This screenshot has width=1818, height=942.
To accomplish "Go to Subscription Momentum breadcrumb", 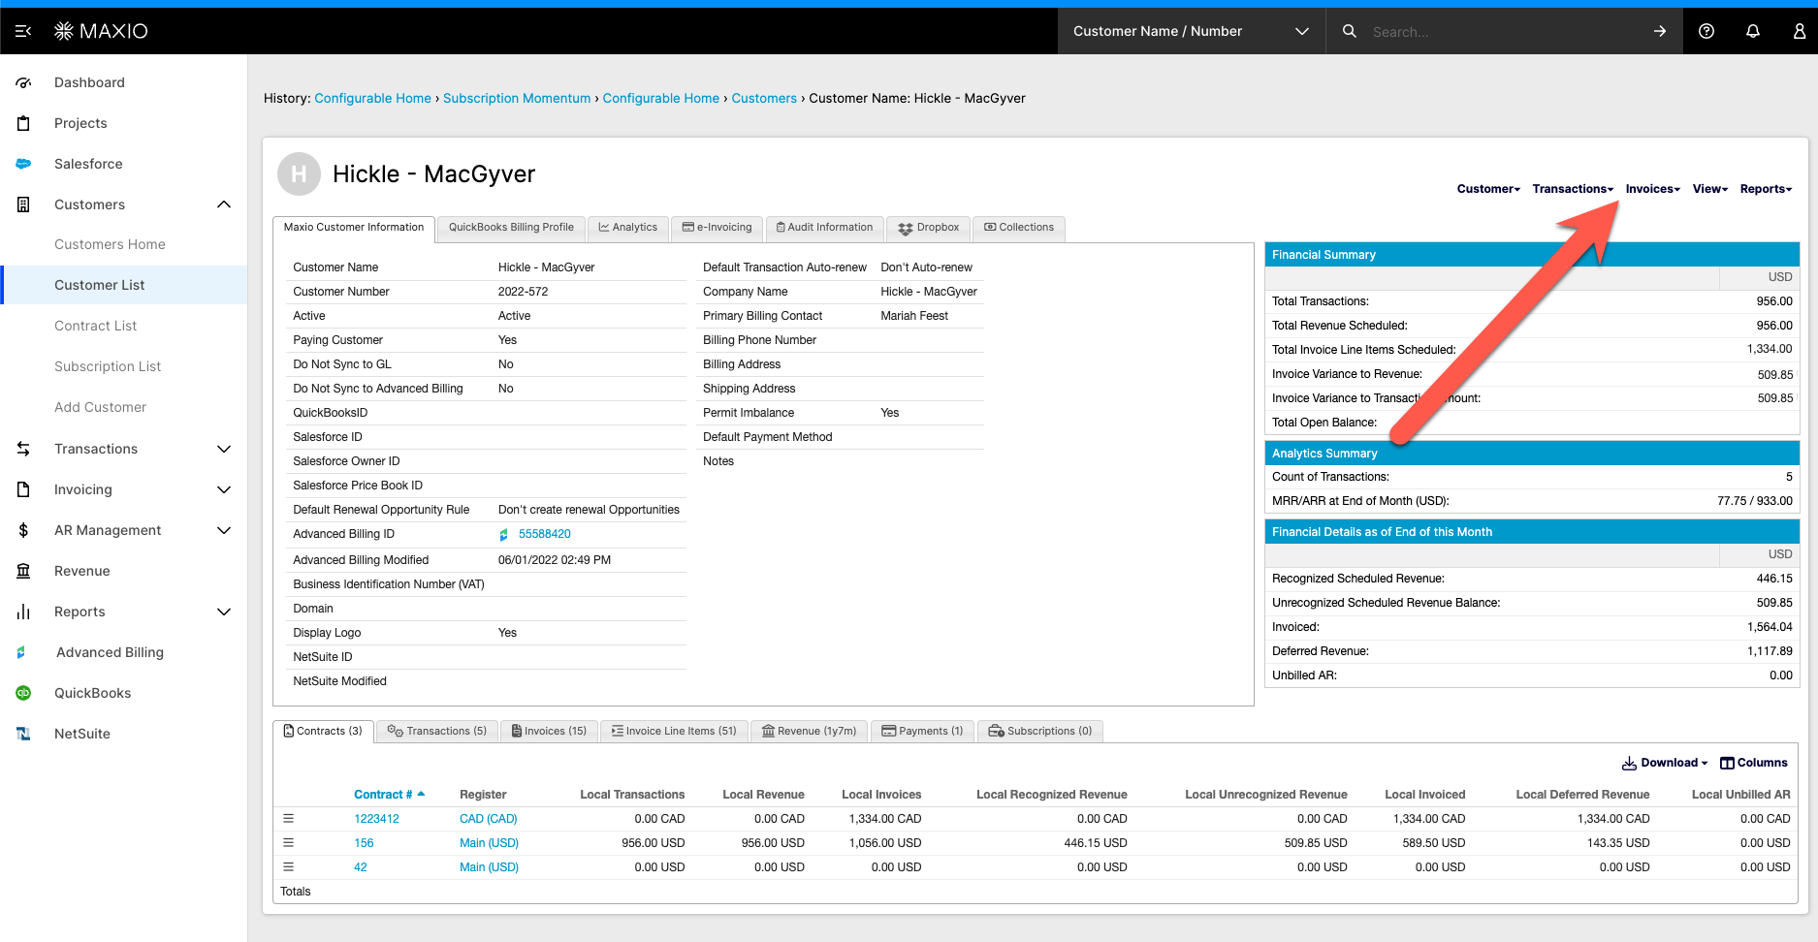I will pyautogui.click(x=517, y=98).
